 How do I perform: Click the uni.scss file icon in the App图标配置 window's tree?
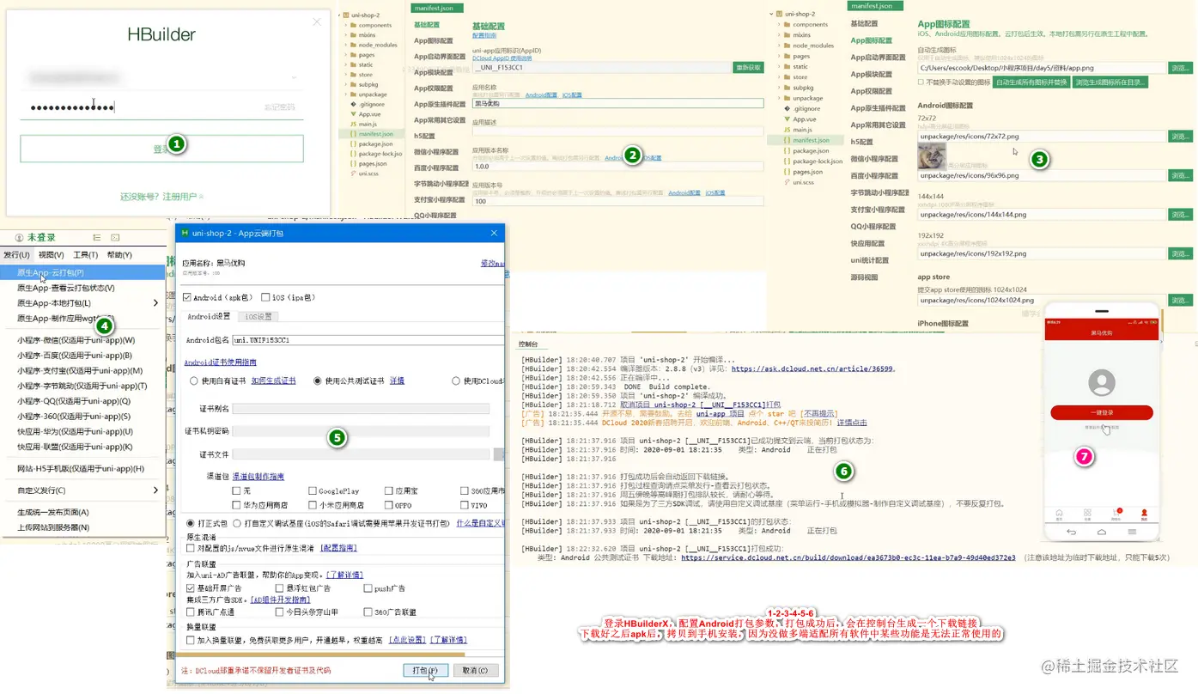787,182
